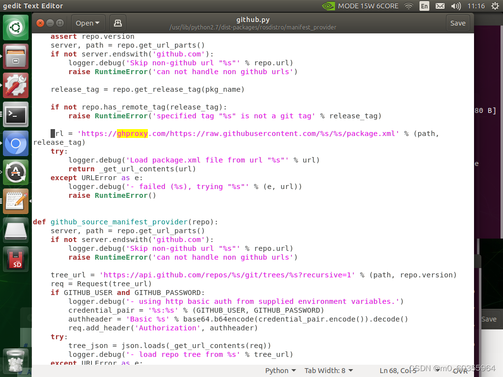Open the MODE 15W 6CORE power menu
503x377 pixels.
click(x=368, y=6)
